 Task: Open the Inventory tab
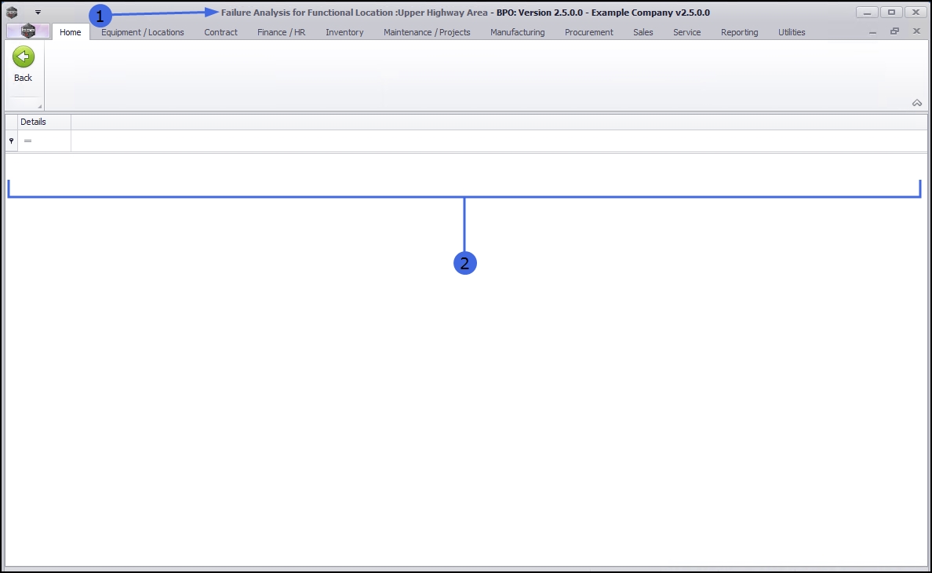pos(344,32)
